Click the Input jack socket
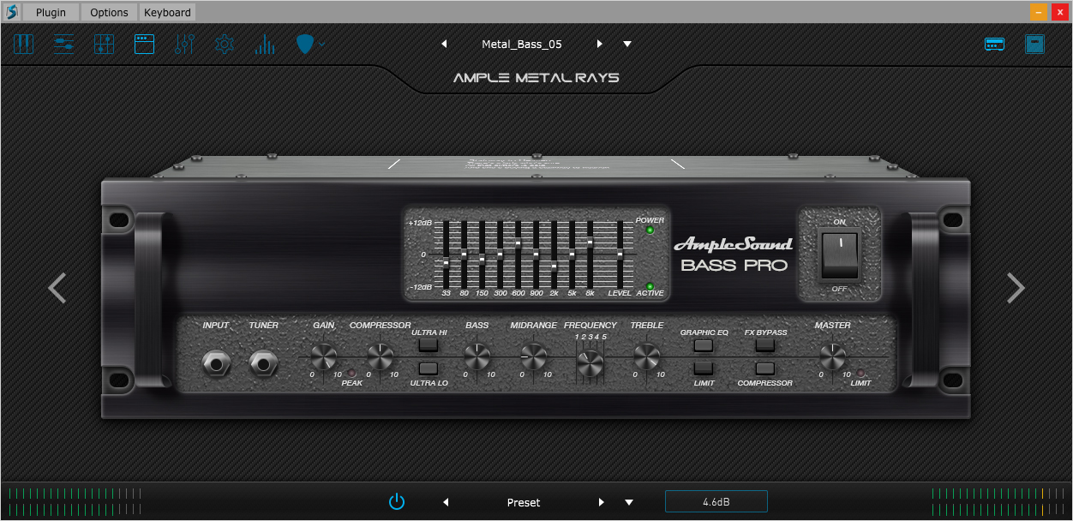The width and height of the screenshot is (1073, 521). [x=216, y=365]
